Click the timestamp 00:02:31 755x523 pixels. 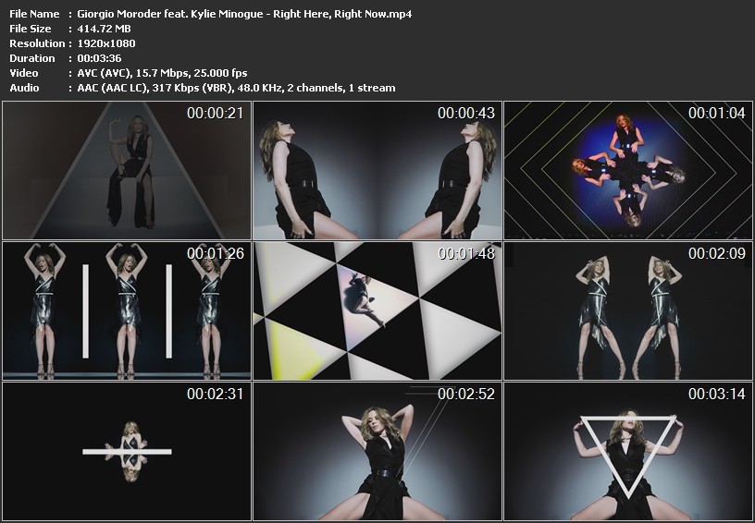coord(216,395)
